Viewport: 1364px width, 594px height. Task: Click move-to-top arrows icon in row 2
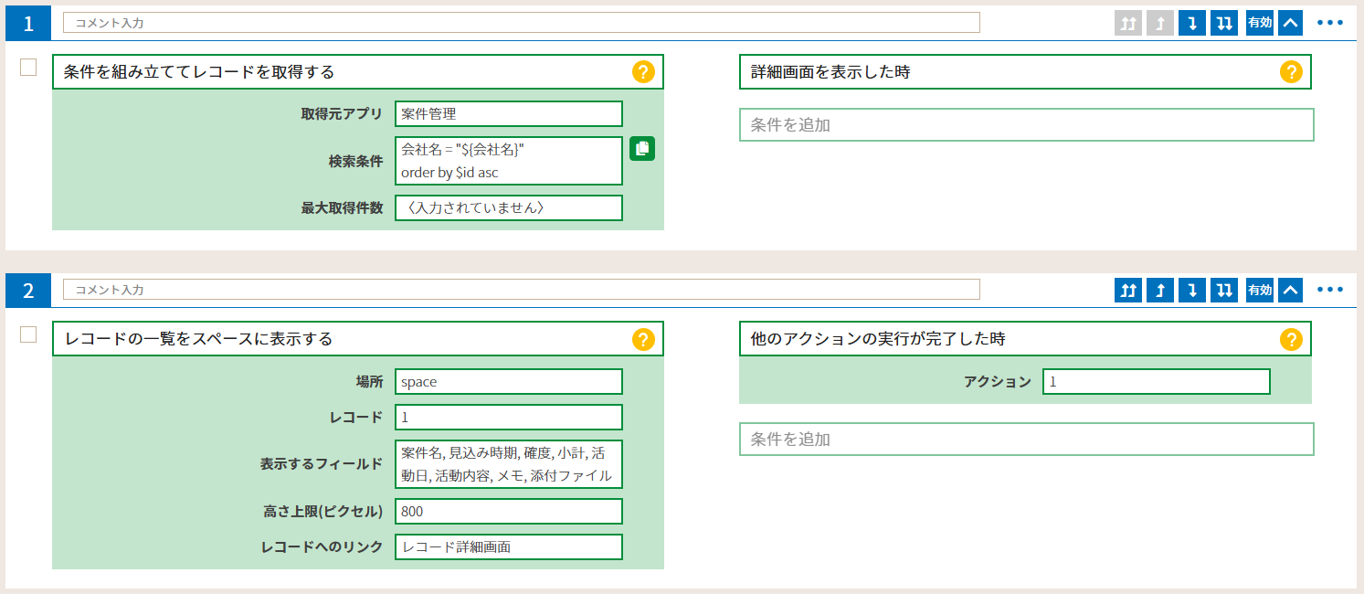click(1128, 291)
